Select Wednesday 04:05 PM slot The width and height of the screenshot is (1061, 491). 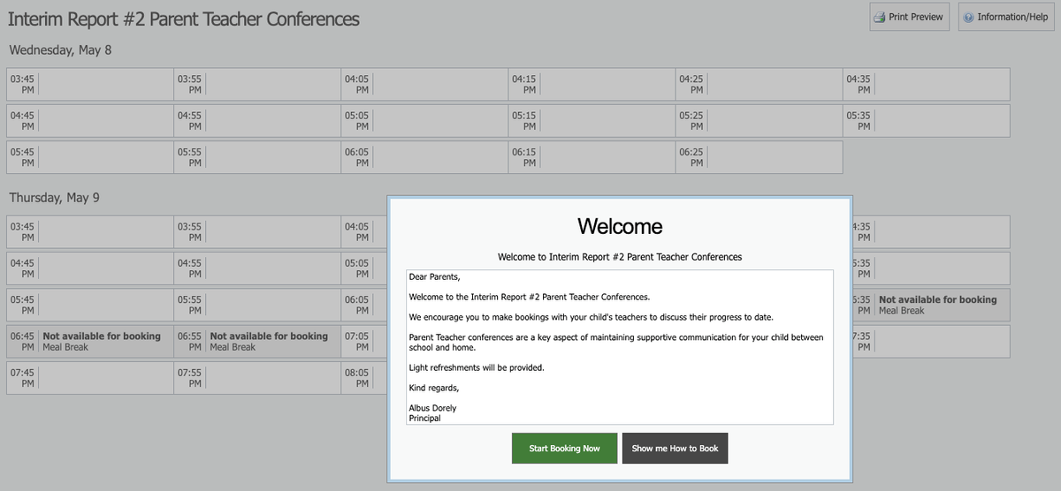[x=424, y=85]
